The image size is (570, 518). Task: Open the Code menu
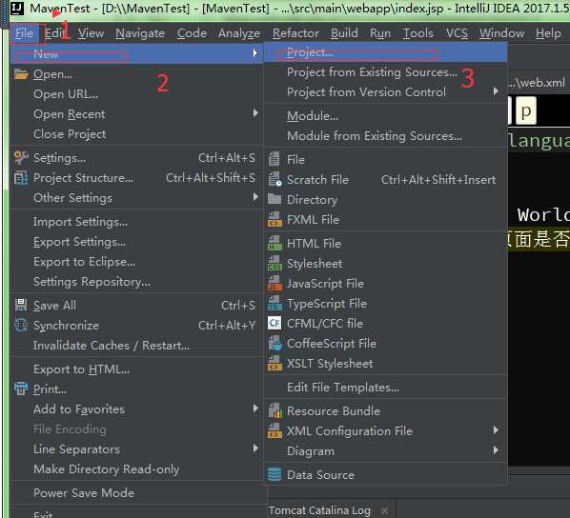(192, 33)
